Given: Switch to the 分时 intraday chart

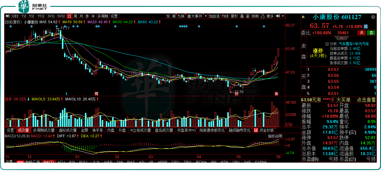Looking at the screenshot, I should [x=15, y=16].
